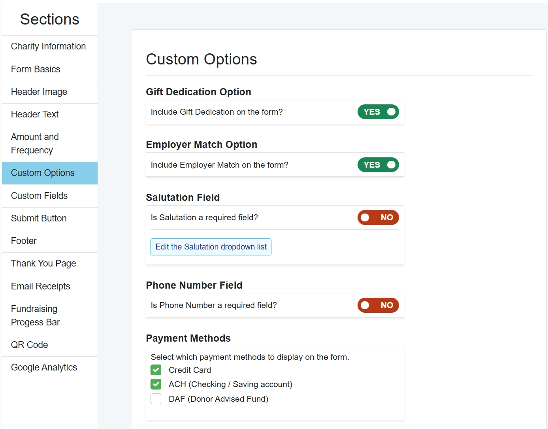The image size is (548, 429).
Task: Open Email Receipts section
Action: (40, 286)
